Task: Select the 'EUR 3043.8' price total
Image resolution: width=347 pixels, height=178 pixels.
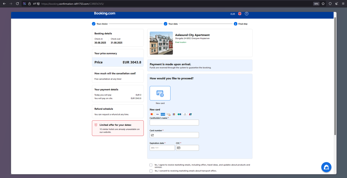Action: pos(132,62)
